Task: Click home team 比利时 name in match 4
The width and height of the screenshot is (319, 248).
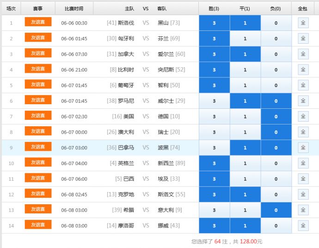Action: pos(126,70)
